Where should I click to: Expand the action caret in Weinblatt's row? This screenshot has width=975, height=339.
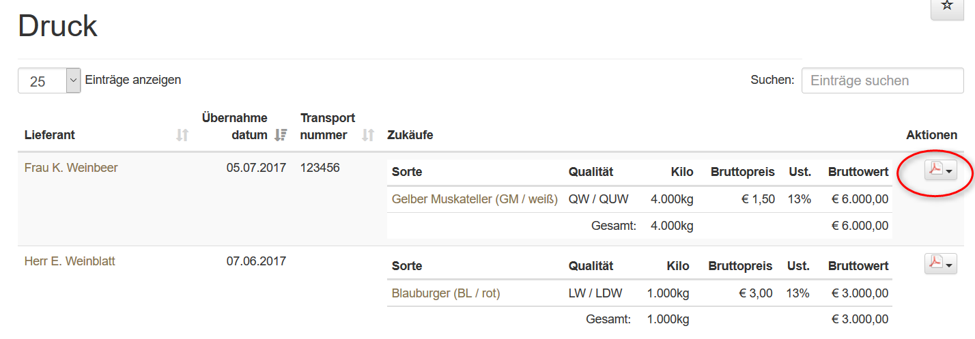[950, 265]
